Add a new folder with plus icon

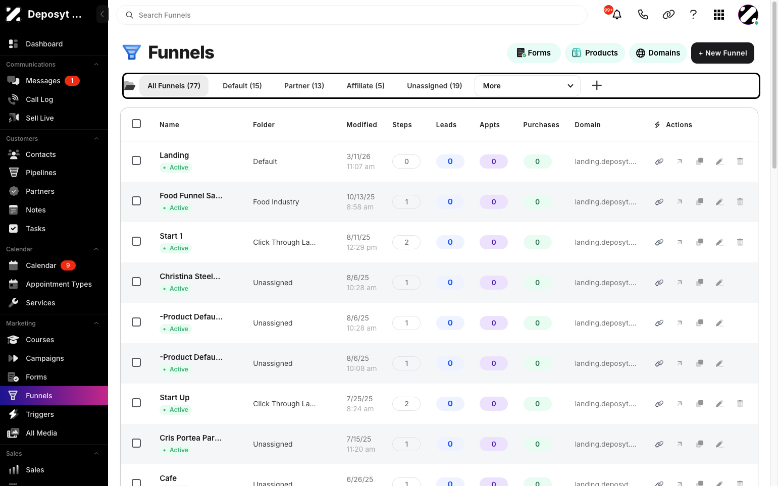point(597,85)
